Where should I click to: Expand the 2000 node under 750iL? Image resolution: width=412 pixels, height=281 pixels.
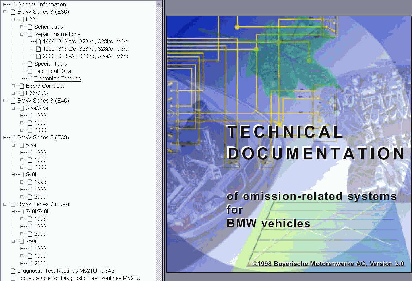(22, 263)
